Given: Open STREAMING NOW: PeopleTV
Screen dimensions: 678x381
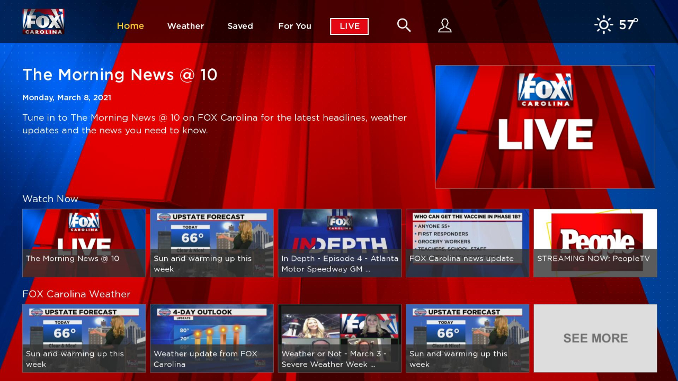Looking at the screenshot, I should click(x=595, y=242).
